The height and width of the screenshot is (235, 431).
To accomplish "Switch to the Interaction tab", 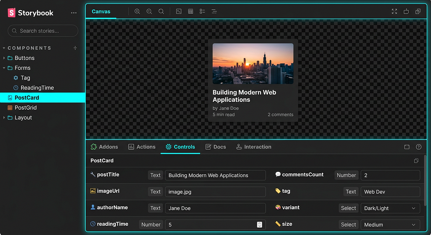I will point(253,147).
